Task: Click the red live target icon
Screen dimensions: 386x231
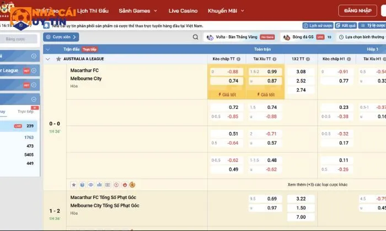Action: pyautogui.click(x=116, y=185)
